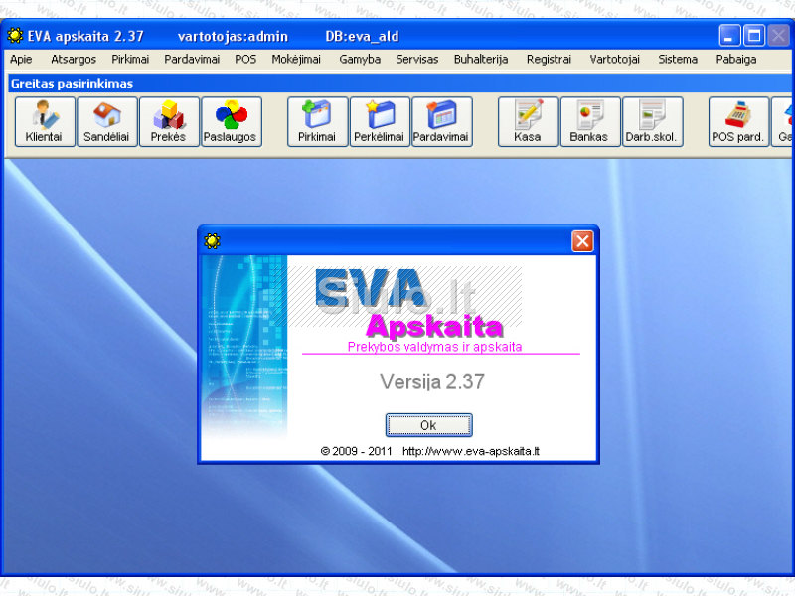
Task: Open the Pirkimai toolbar icon
Action: point(318,121)
